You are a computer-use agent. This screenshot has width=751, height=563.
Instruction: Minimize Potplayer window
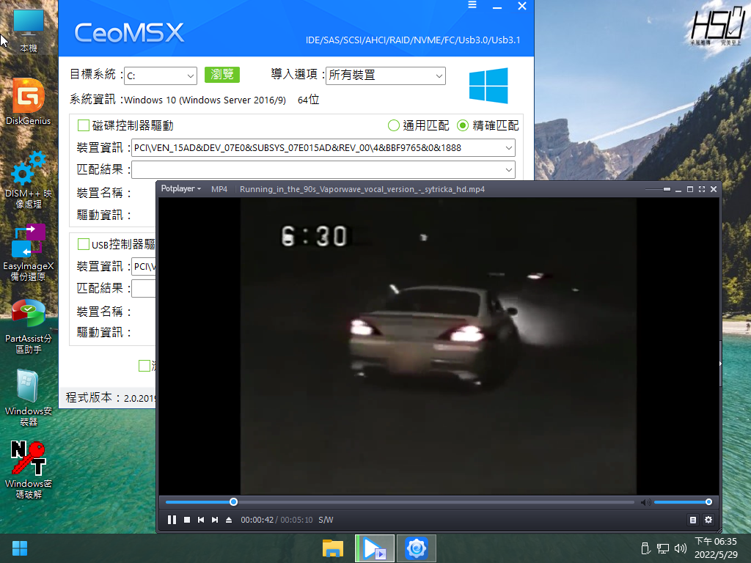pos(678,189)
